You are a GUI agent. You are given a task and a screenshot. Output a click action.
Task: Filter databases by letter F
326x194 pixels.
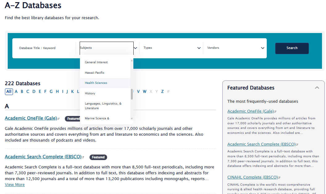[45, 91]
